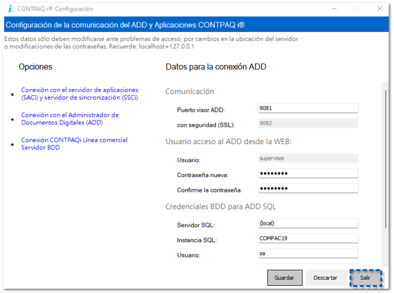The image size is (394, 294).
Task: Click the 'Instancia SQL:' label
Action: (197, 240)
